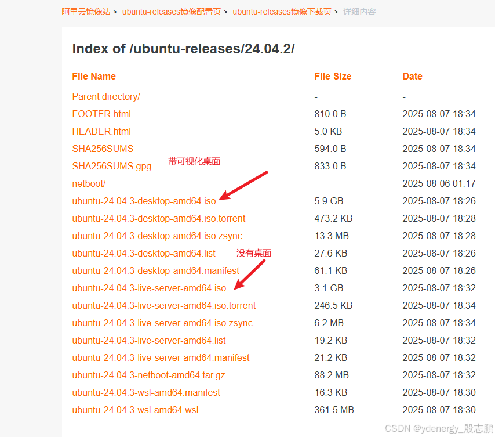The image size is (495, 437).
Task: Click the 详细内容 breadcrumb text
Action: [x=359, y=12]
